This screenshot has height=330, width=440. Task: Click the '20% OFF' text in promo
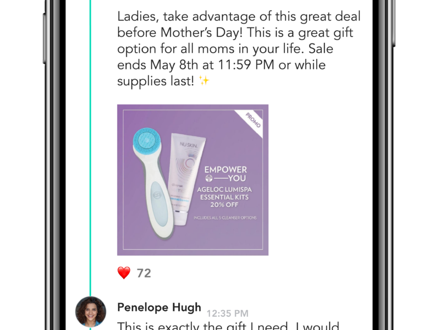coord(224,205)
